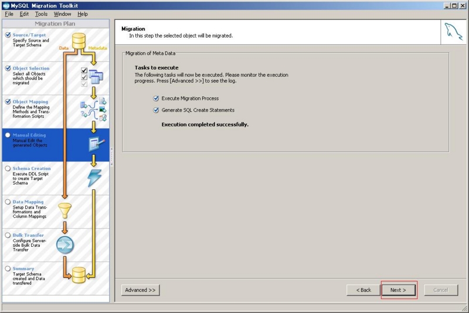Click the Schema Creation step title
The height and width of the screenshot is (313, 469).
coord(32,169)
